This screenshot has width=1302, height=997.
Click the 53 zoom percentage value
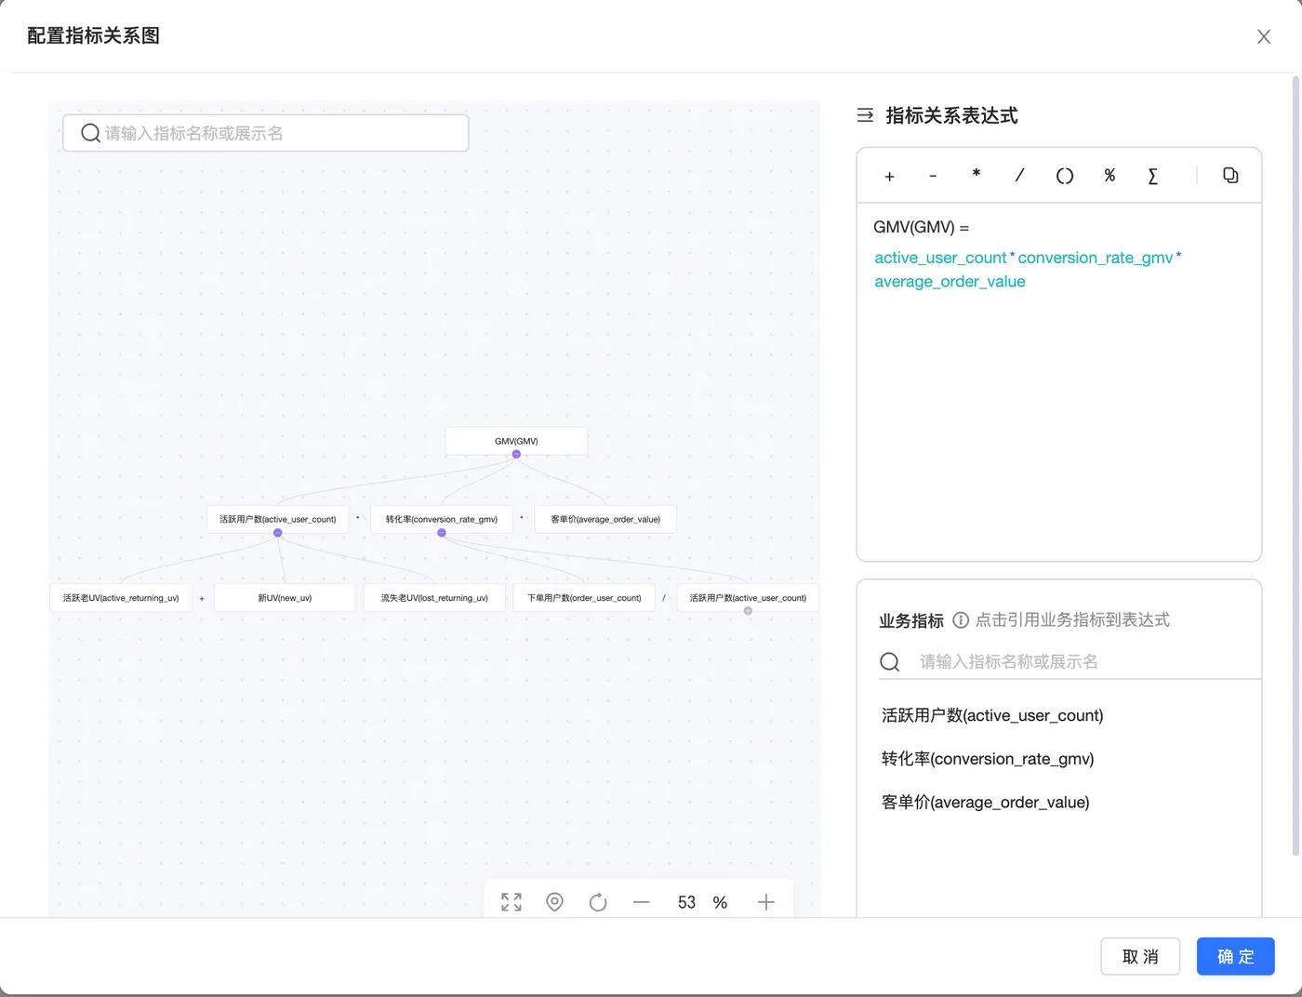pos(686,902)
